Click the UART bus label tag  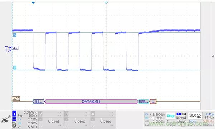[16, 99]
